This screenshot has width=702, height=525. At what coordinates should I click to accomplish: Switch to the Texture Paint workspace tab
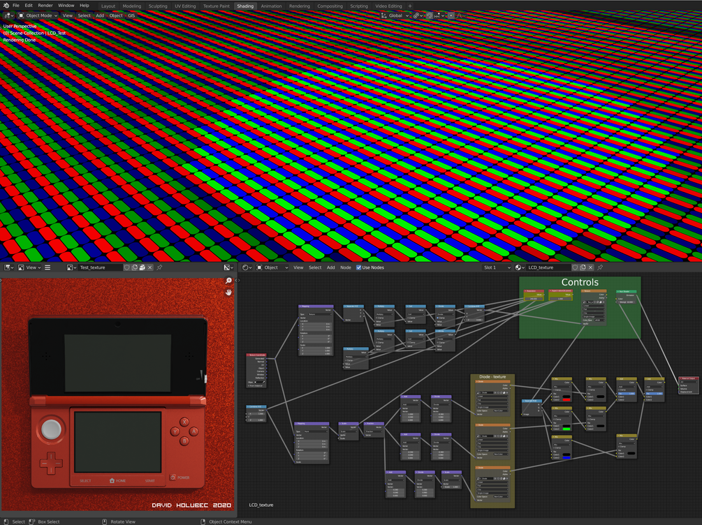217,6
